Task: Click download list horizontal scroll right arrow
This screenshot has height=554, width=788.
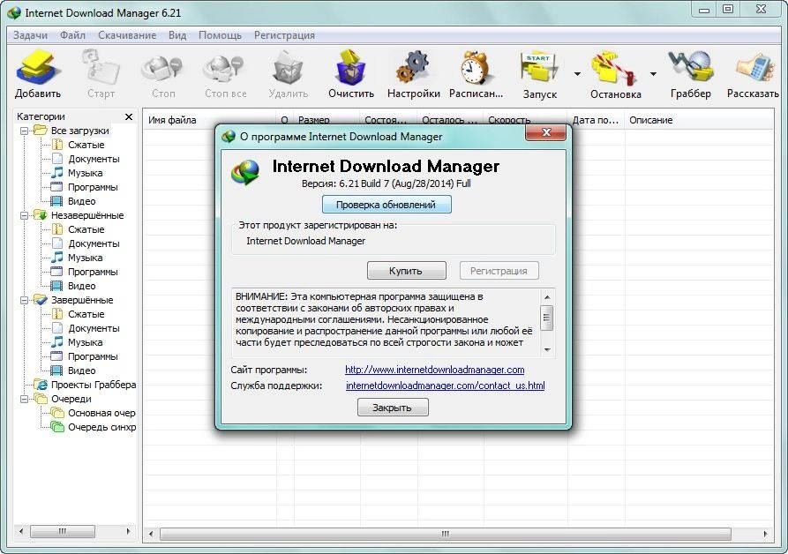Action: coord(765,534)
